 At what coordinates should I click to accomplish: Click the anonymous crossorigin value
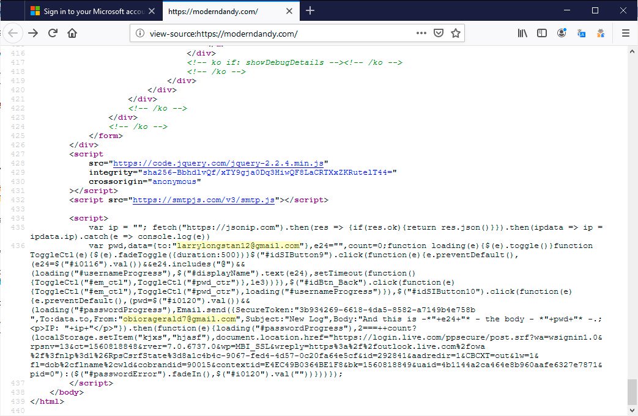pyautogui.click(x=174, y=181)
